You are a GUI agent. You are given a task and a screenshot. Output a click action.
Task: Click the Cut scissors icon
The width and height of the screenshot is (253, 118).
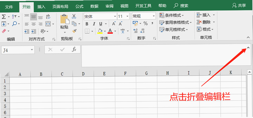point(74,16)
